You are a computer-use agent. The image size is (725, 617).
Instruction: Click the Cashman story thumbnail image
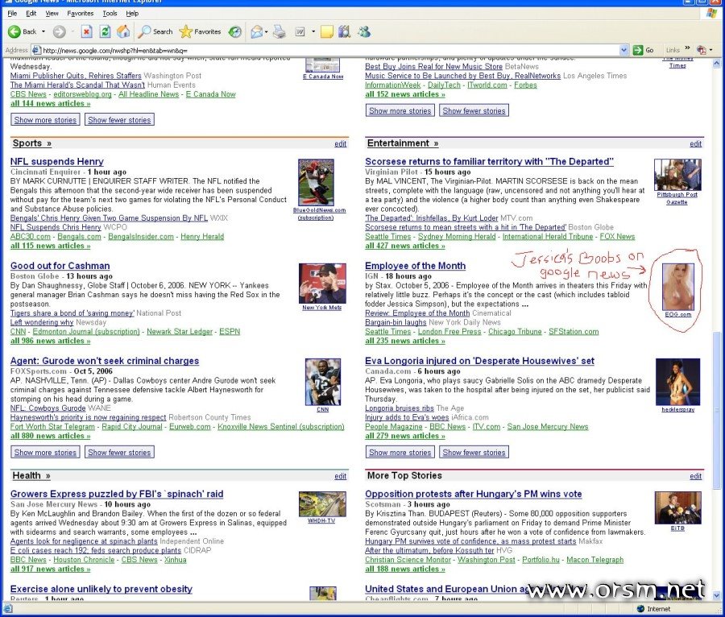[322, 284]
